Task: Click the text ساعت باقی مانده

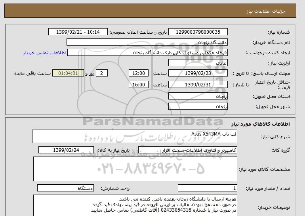Action: tap(32, 73)
